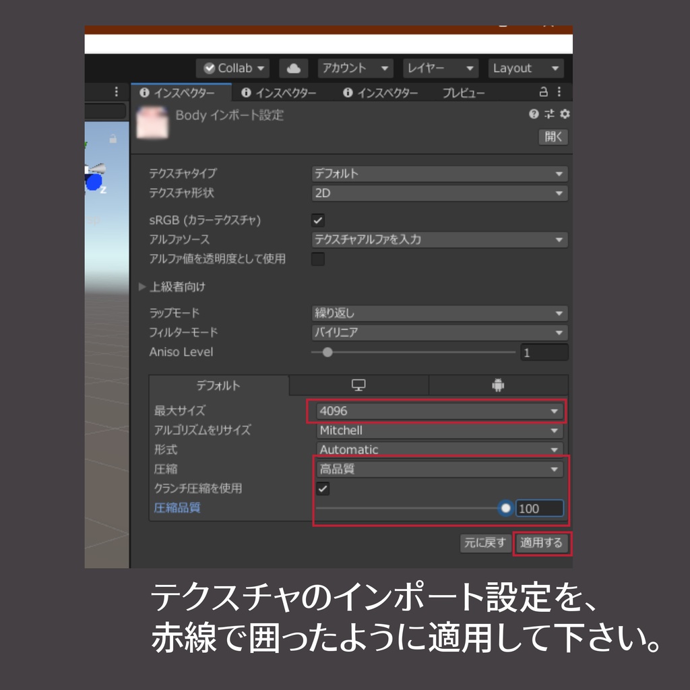
Task: Click the Aniso Level slider handle
Action: pyautogui.click(x=327, y=352)
